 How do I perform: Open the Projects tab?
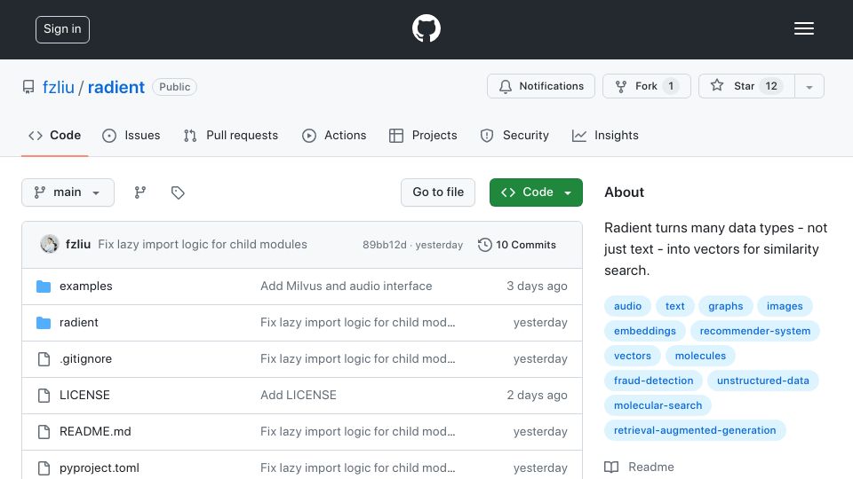coord(423,135)
